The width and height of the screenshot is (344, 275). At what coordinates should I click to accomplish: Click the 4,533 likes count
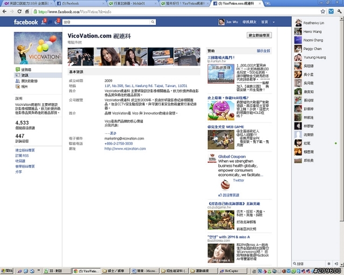(22, 122)
